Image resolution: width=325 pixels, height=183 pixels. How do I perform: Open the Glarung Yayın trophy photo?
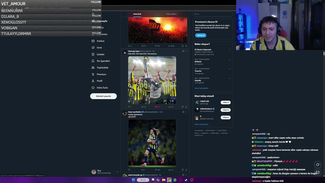click(x=152, y=80)
